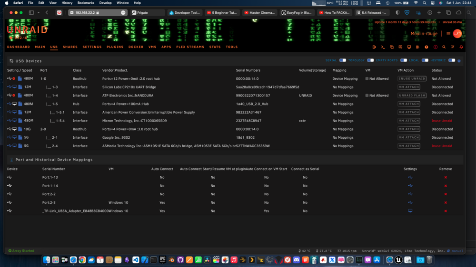The image size is (476, 267).
Task: Click the Array Started status text
Action: coord(21,251)
